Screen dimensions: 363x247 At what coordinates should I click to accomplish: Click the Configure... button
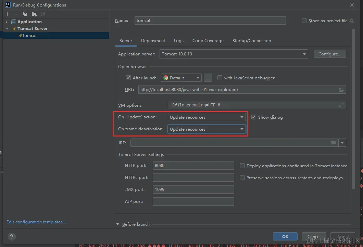point(330,54)
